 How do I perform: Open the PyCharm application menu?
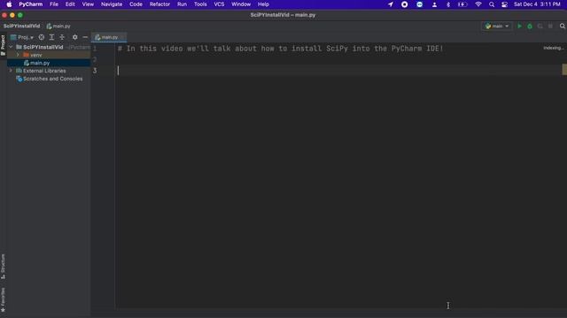(31, 4)
